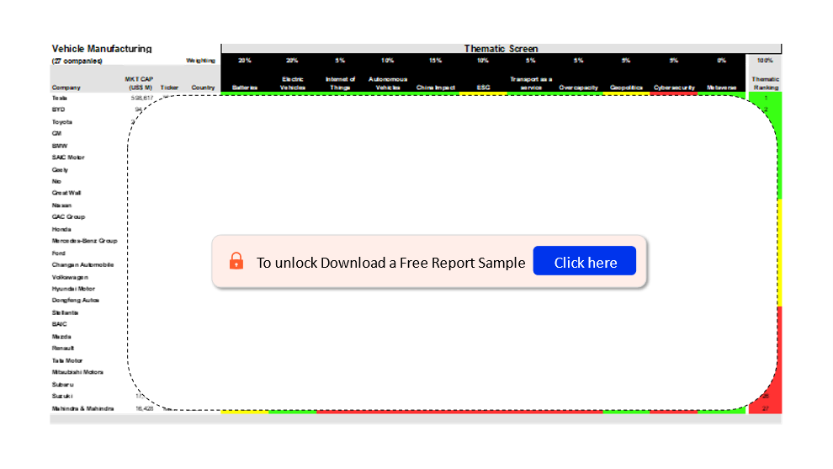Select the Stellantis row label

pos(66,312)
